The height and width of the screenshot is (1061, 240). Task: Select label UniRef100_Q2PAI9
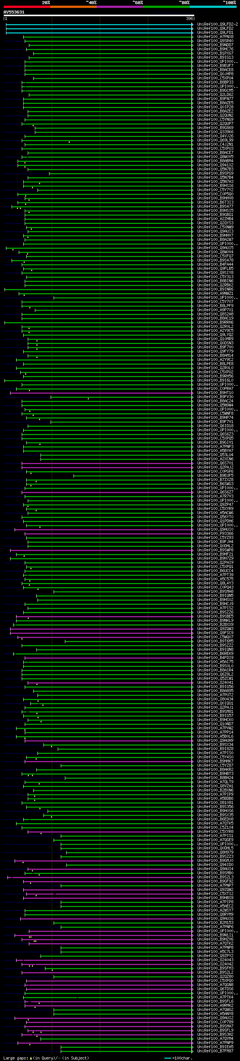[x=215, y=563]
